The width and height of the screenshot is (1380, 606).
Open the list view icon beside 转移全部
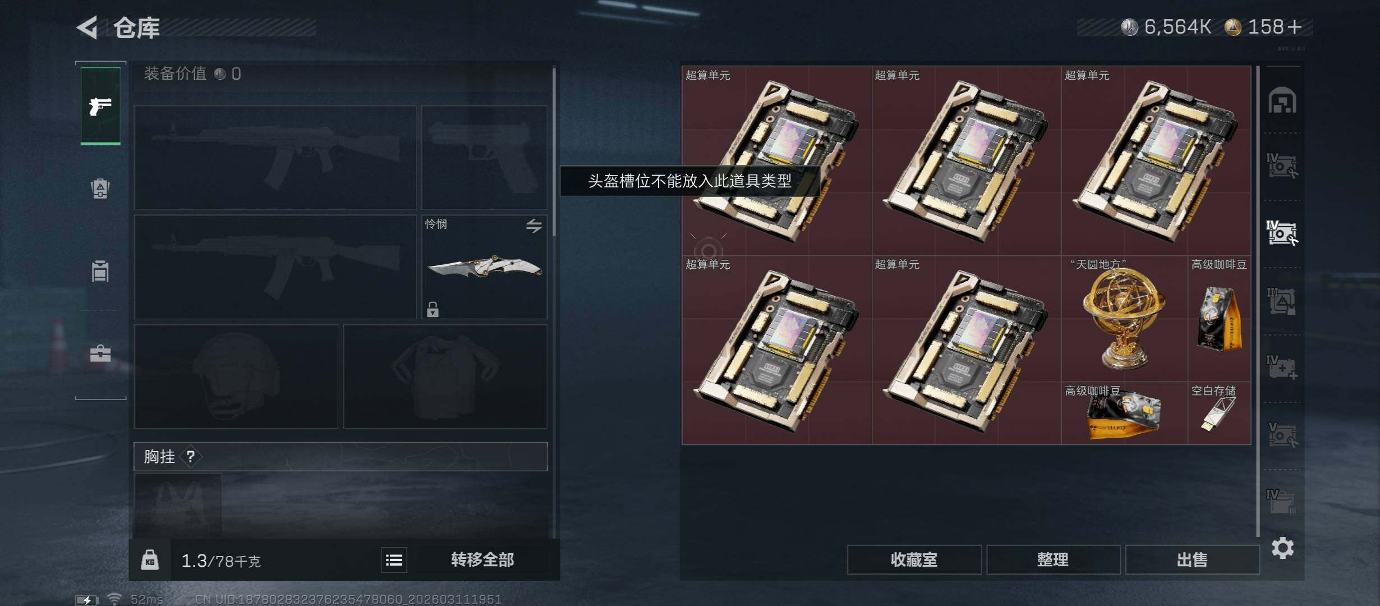[394, 559]
